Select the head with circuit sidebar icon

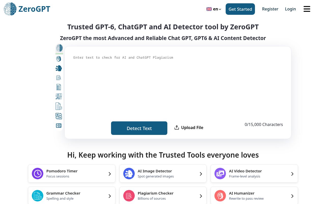click(x=59, y=59)
